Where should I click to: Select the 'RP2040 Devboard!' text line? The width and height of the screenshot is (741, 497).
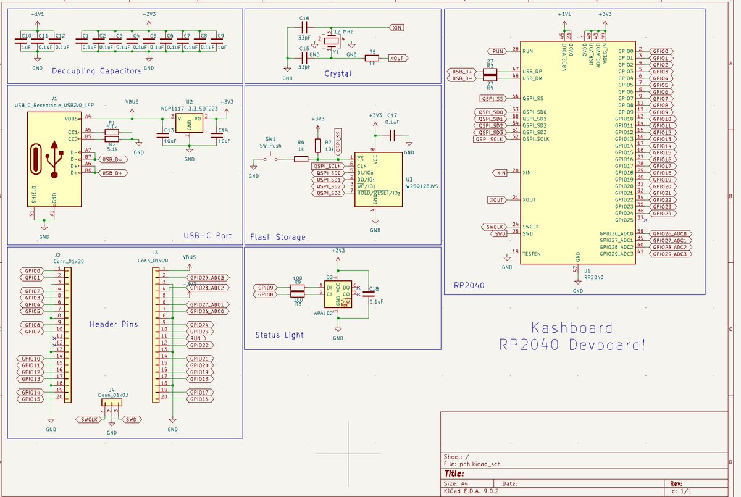[x=572, y=346]
